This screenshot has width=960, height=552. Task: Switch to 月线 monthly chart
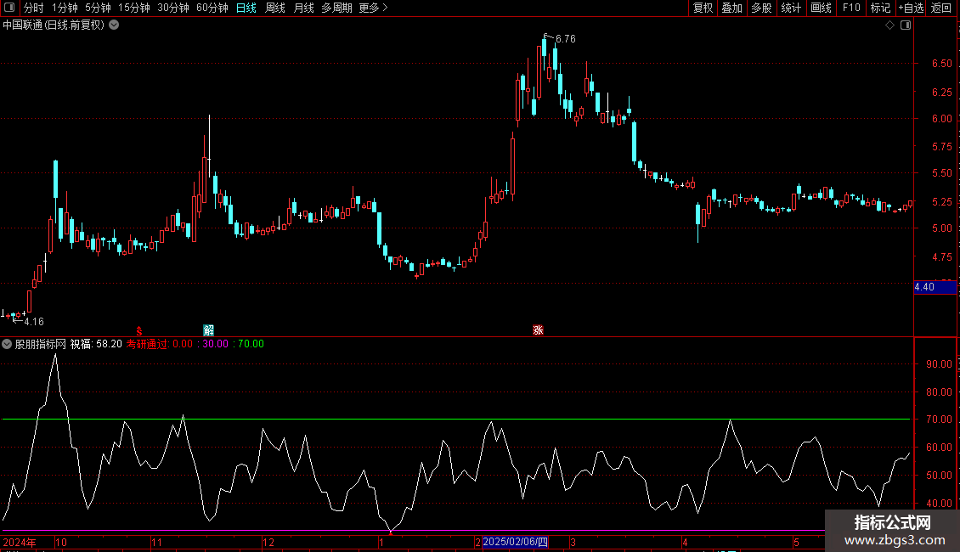[x=303, y=8]
